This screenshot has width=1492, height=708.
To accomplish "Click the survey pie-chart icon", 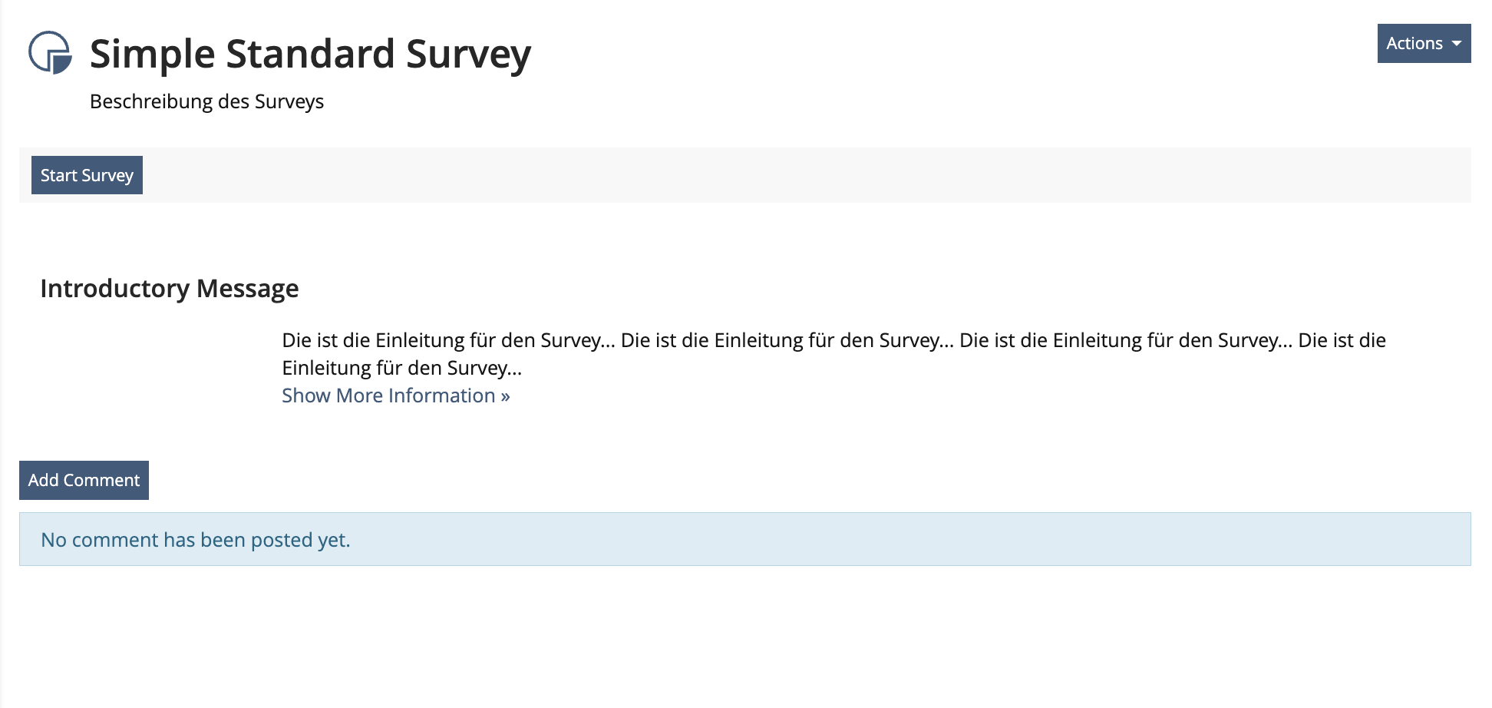I will coord(50,52).
